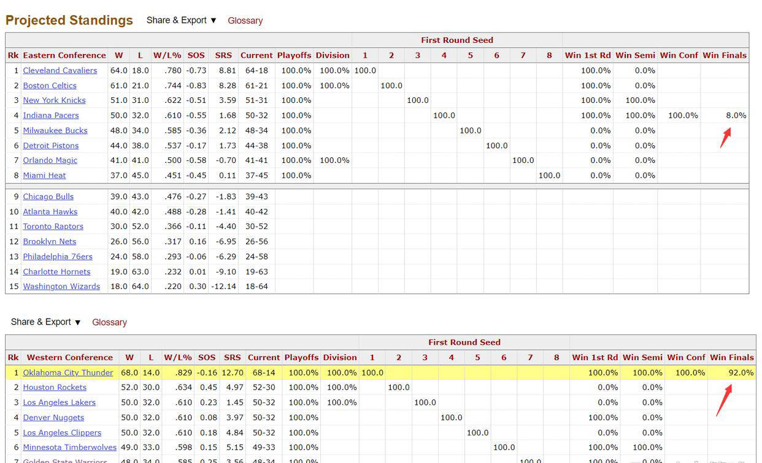Screen dimensions: 762x463
Task: Click the Rk header in Eastern table
Action: (x=13, y=55)
